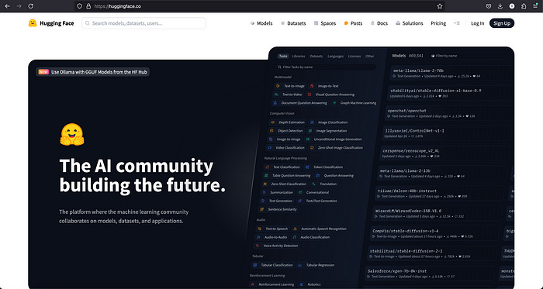543x289 pixels.
Task: Click the Sentence Similarity task icon
Action: (262, 209)
